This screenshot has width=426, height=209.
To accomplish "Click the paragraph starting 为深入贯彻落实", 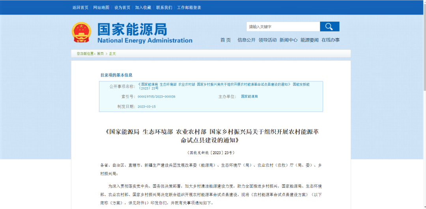I will pyautogui.click(x=211, y=194).
